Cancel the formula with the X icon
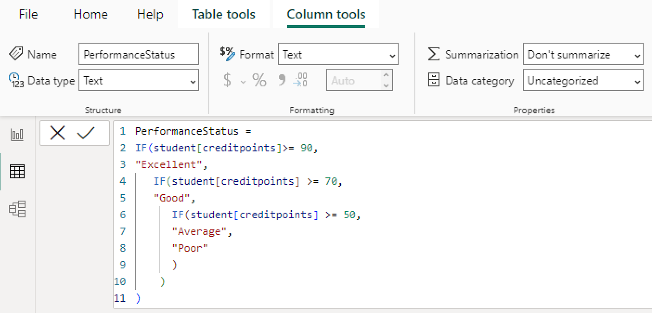This screenshot has height=313, width=652. pos(58,133)
